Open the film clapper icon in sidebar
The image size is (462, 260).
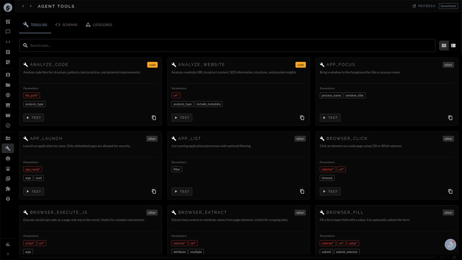8,115
